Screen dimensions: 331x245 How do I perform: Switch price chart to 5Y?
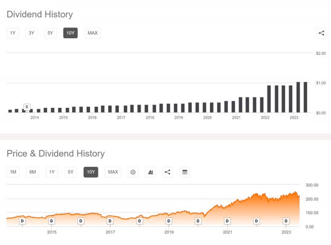point(71,172)
